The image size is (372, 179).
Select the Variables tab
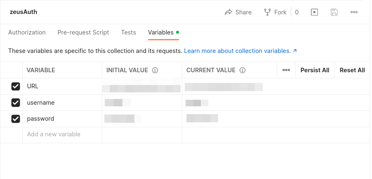point(161,32)
